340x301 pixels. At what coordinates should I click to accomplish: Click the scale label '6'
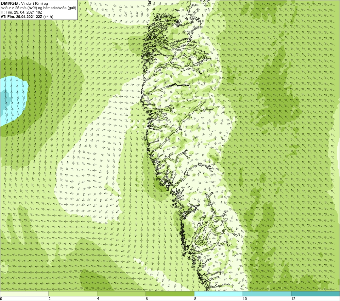pos(147,299)
